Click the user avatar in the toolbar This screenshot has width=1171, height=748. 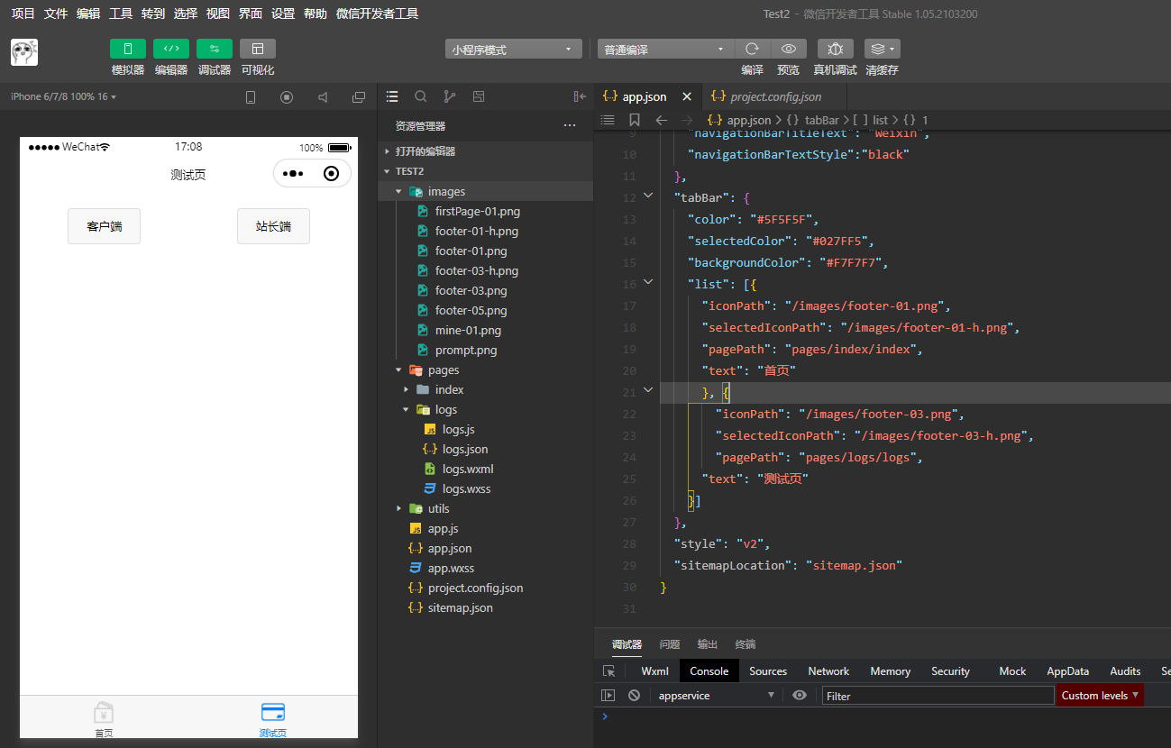point(24,52)
